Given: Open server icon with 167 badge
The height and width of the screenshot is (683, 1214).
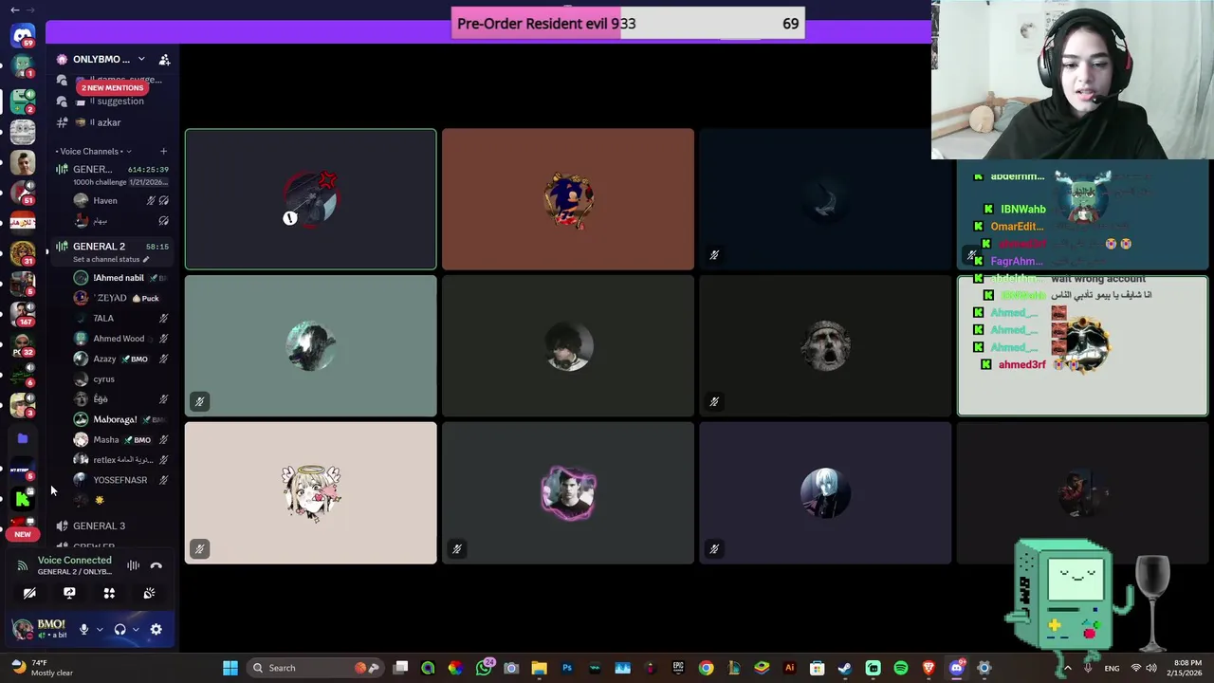Looking at the screenshot, I should (23, 313).
